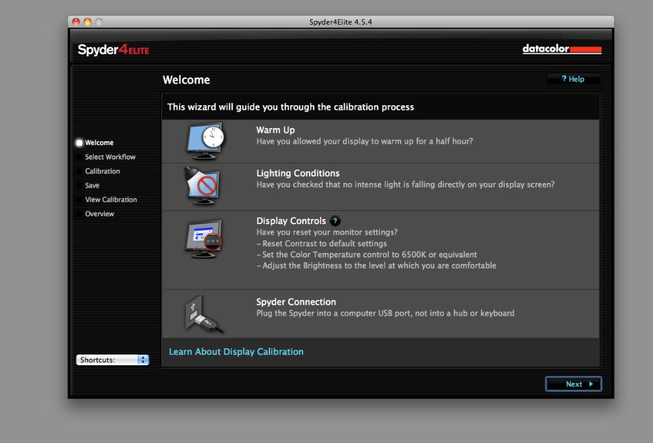This screenshot has height=443, width=653.
Task: Proceed with the Next button
Action: [573, 384]
